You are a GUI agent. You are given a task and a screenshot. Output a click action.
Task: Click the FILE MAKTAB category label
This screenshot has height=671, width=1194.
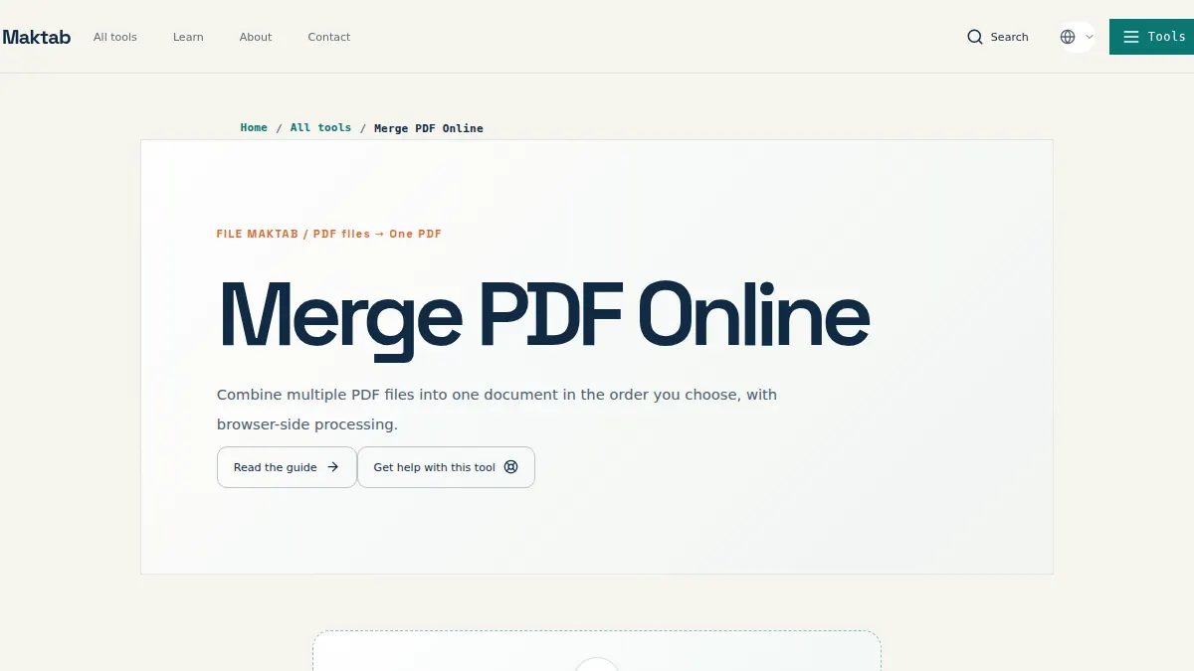click(328, 234)
